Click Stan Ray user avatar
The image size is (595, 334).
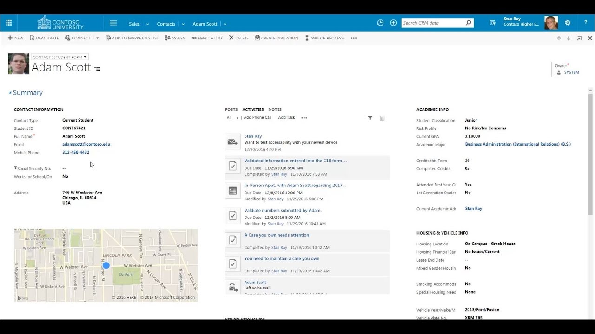tap(551, 23)
